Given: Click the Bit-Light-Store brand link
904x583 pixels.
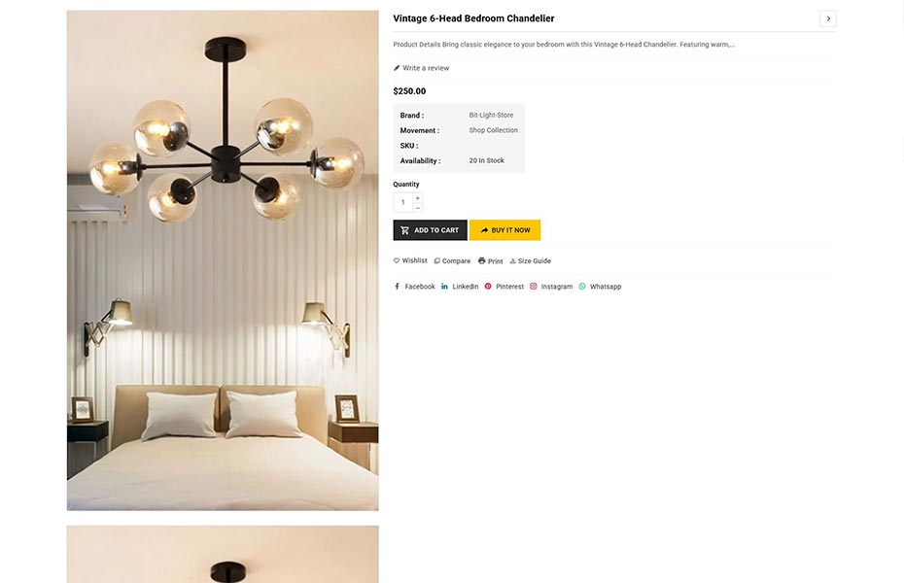Looking at the screenshot, I should [491, 116].
